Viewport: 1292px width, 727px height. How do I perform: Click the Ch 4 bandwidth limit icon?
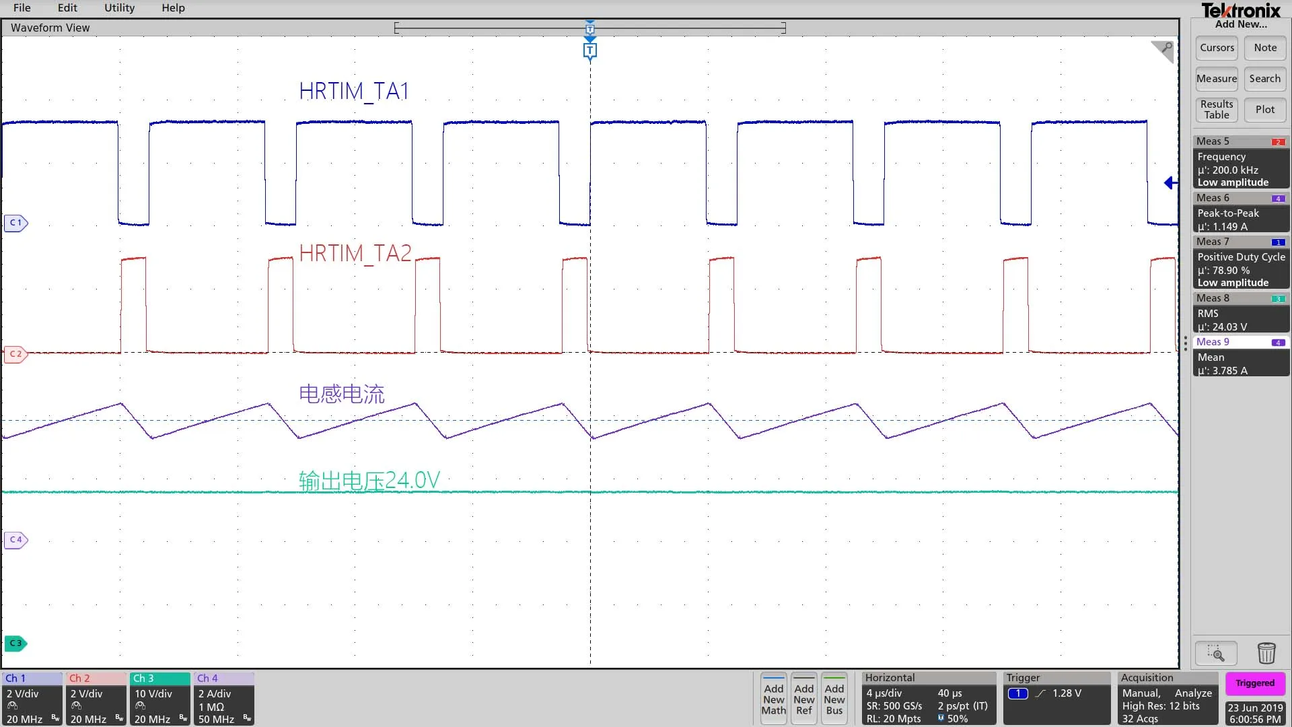(x=247, y=718)
